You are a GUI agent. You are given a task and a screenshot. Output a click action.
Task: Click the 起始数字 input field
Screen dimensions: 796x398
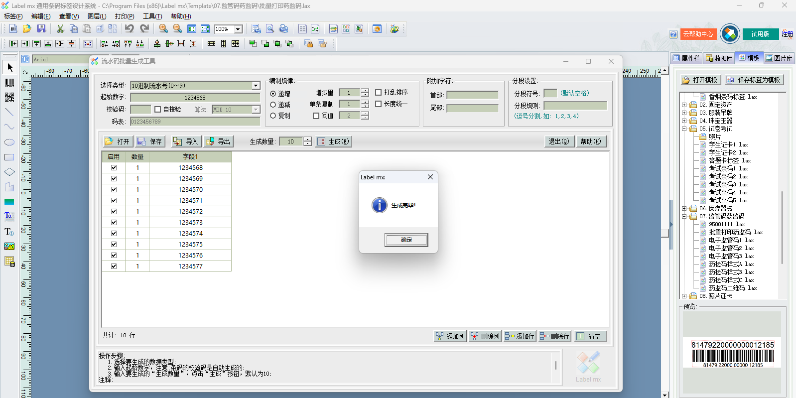point(195,98)
